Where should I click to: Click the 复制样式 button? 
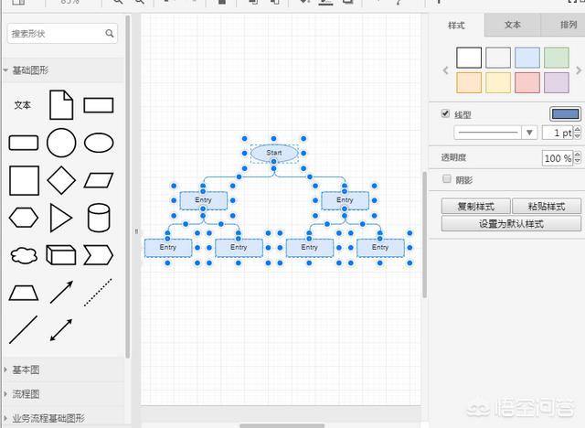[474, 207]
